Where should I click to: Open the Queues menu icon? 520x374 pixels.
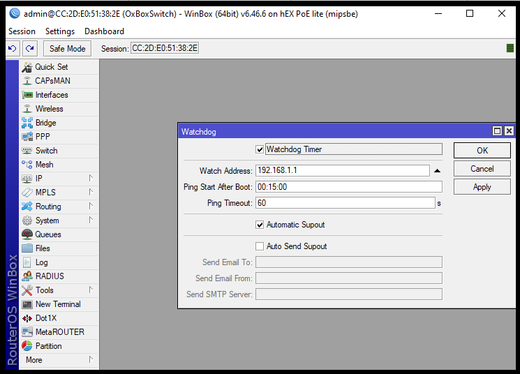27,234
